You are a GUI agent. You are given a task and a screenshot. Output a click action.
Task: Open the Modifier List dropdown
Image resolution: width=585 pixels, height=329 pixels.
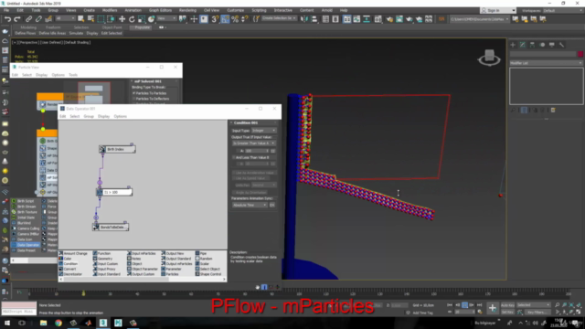(546, 63)
